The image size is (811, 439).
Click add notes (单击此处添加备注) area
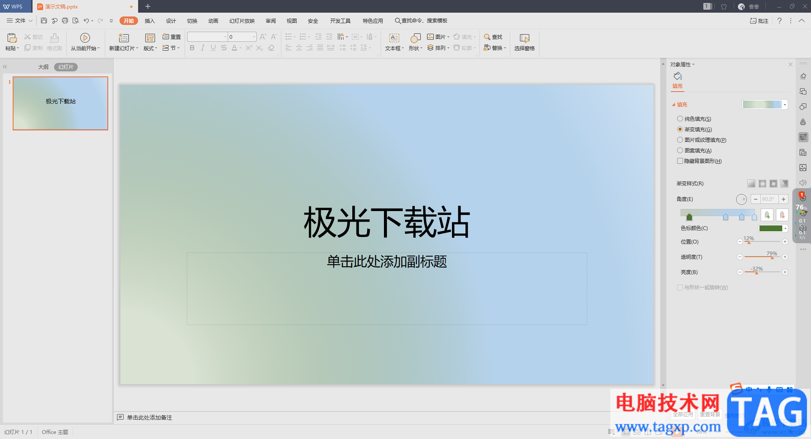(x=150, y=417)
